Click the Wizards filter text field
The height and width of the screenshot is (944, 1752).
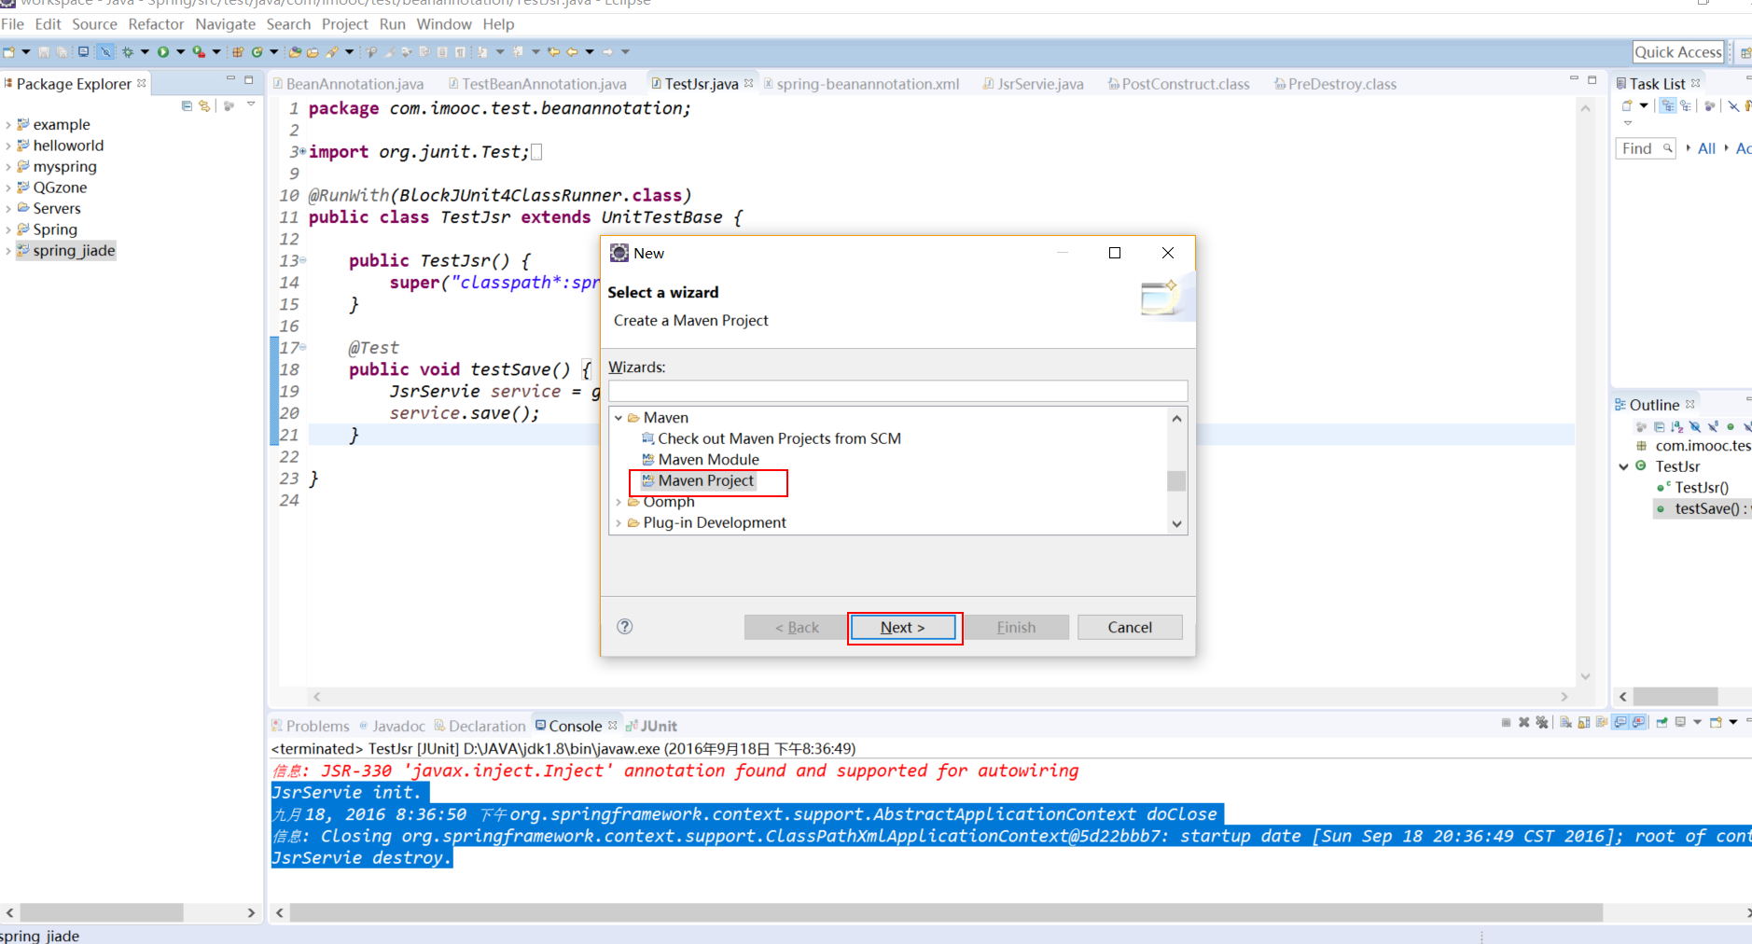coord(897,391)
